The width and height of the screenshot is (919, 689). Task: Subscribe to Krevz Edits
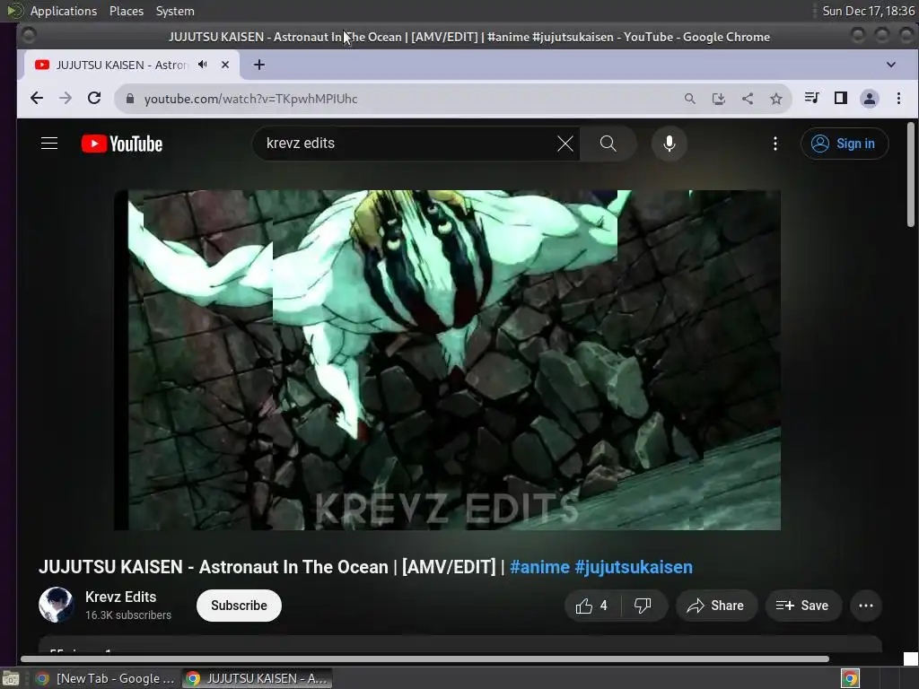pyautogui.click(x=239, y=606)
